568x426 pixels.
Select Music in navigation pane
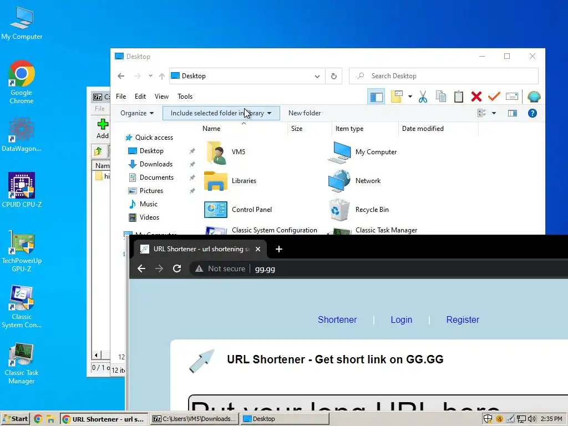tap(149, 204)
